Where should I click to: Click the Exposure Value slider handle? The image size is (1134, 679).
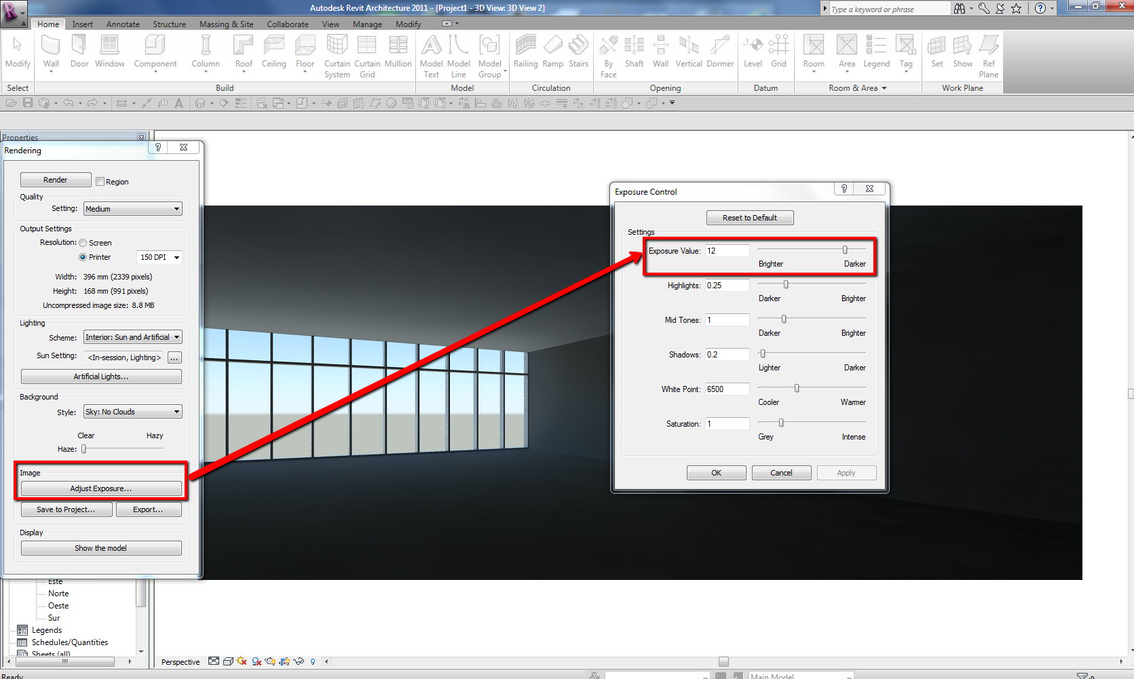click(845, 250)
